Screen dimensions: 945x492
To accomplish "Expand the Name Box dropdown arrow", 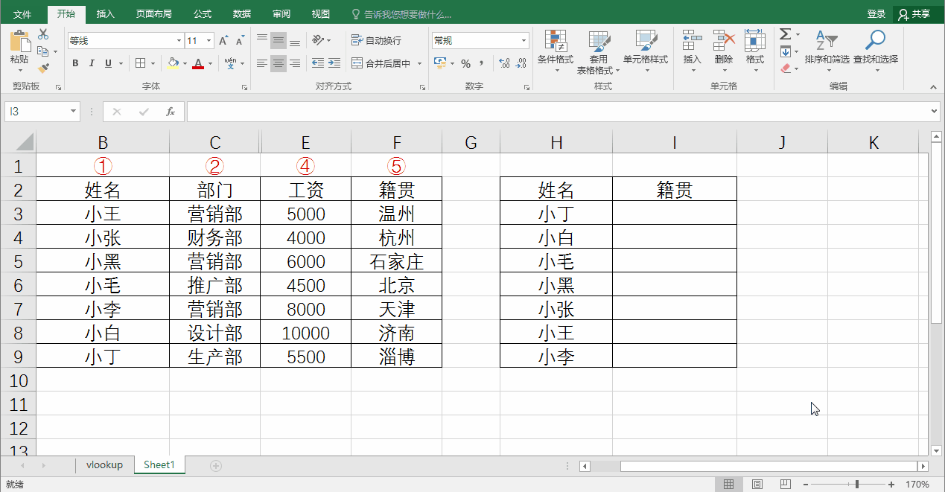I will 73,112.
